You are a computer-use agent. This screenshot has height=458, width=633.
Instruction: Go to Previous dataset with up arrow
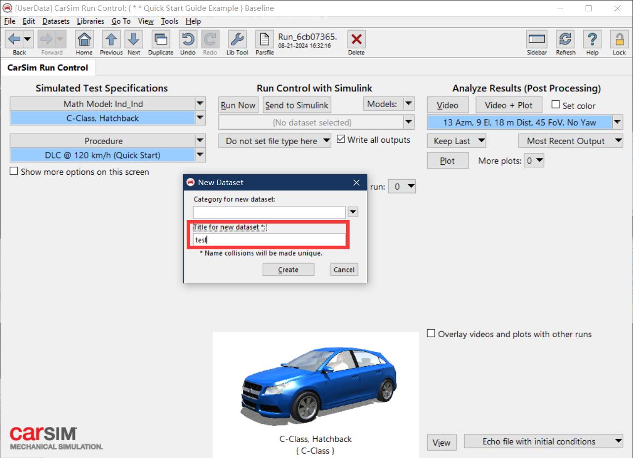tap(112, 39)
